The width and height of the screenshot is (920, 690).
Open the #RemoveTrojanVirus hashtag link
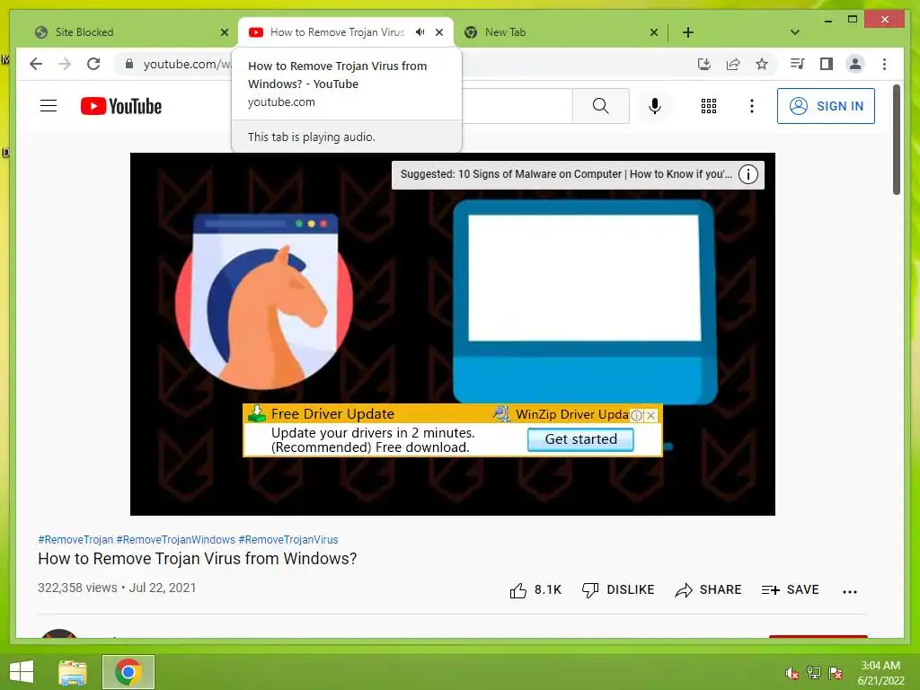point(288,540)
